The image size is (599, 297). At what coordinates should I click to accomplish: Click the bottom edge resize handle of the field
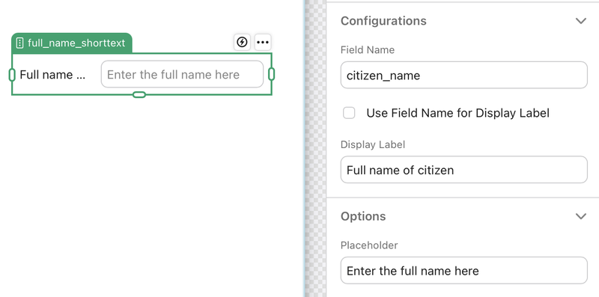click(x=139, y=95)
